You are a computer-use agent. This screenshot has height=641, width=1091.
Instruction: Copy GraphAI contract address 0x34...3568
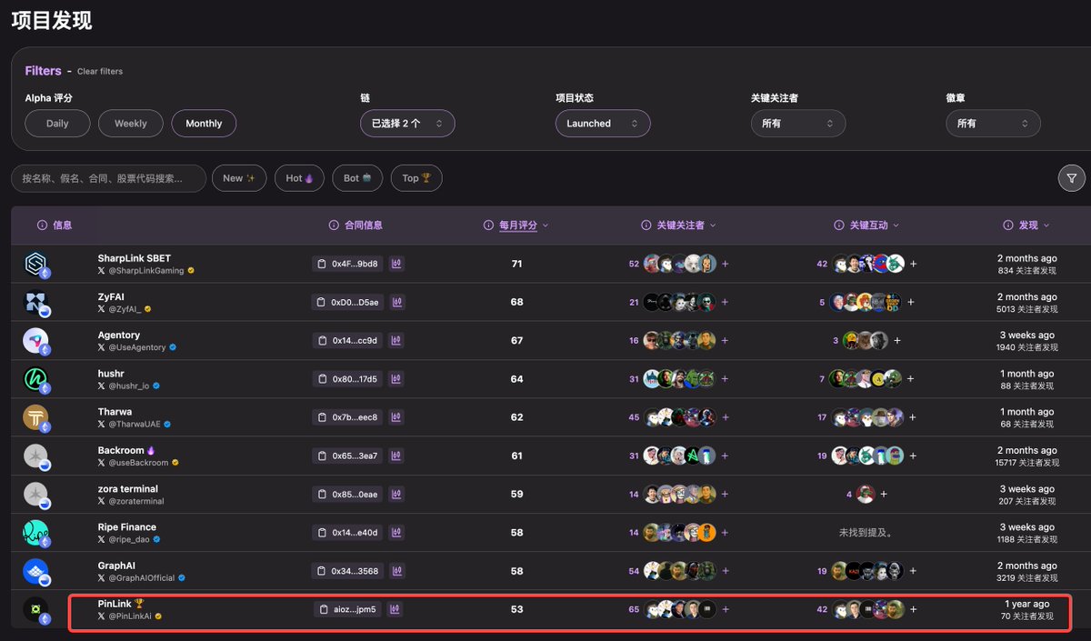pyautogui.click(x=347, y=571)
